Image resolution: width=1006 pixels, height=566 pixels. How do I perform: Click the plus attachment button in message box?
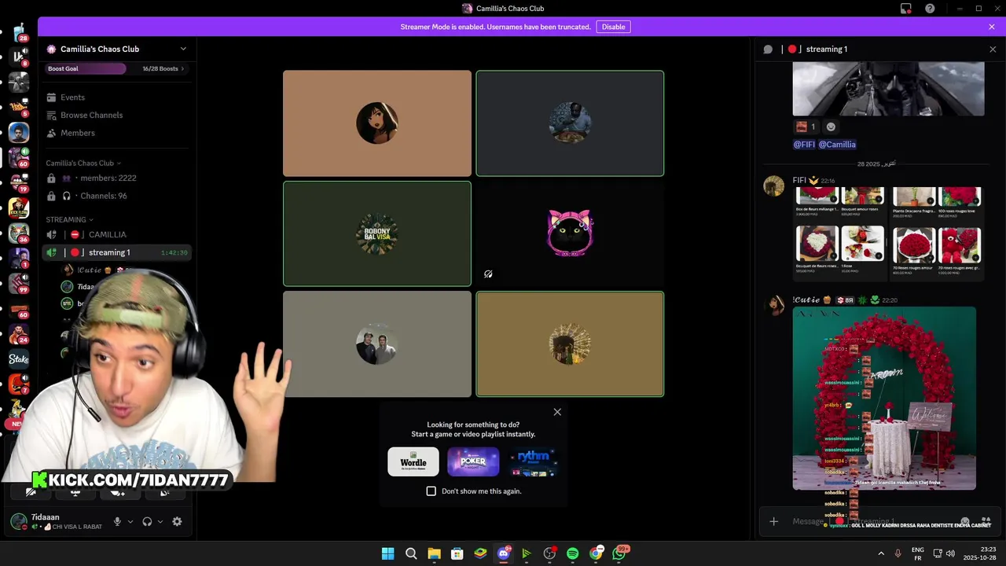pos(773,521)
